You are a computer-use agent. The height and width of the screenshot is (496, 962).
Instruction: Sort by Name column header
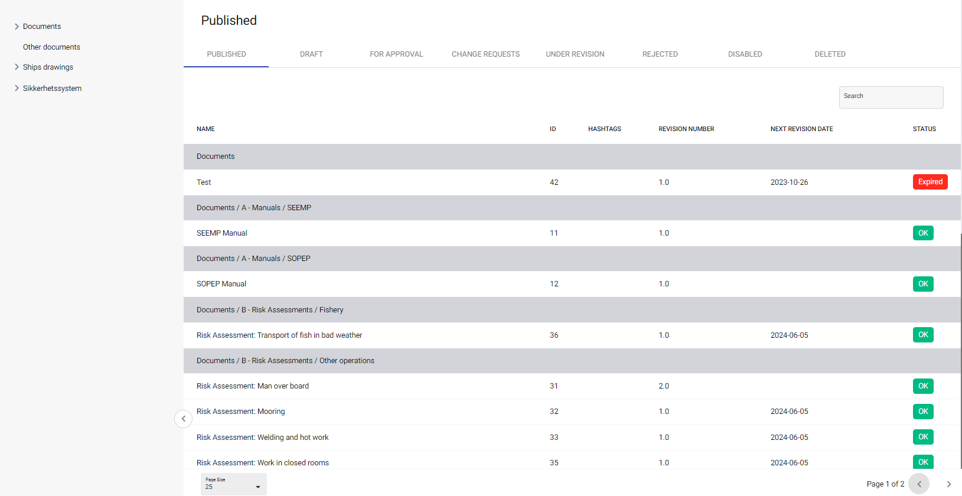206,129
